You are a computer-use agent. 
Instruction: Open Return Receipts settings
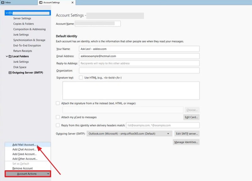23,51
